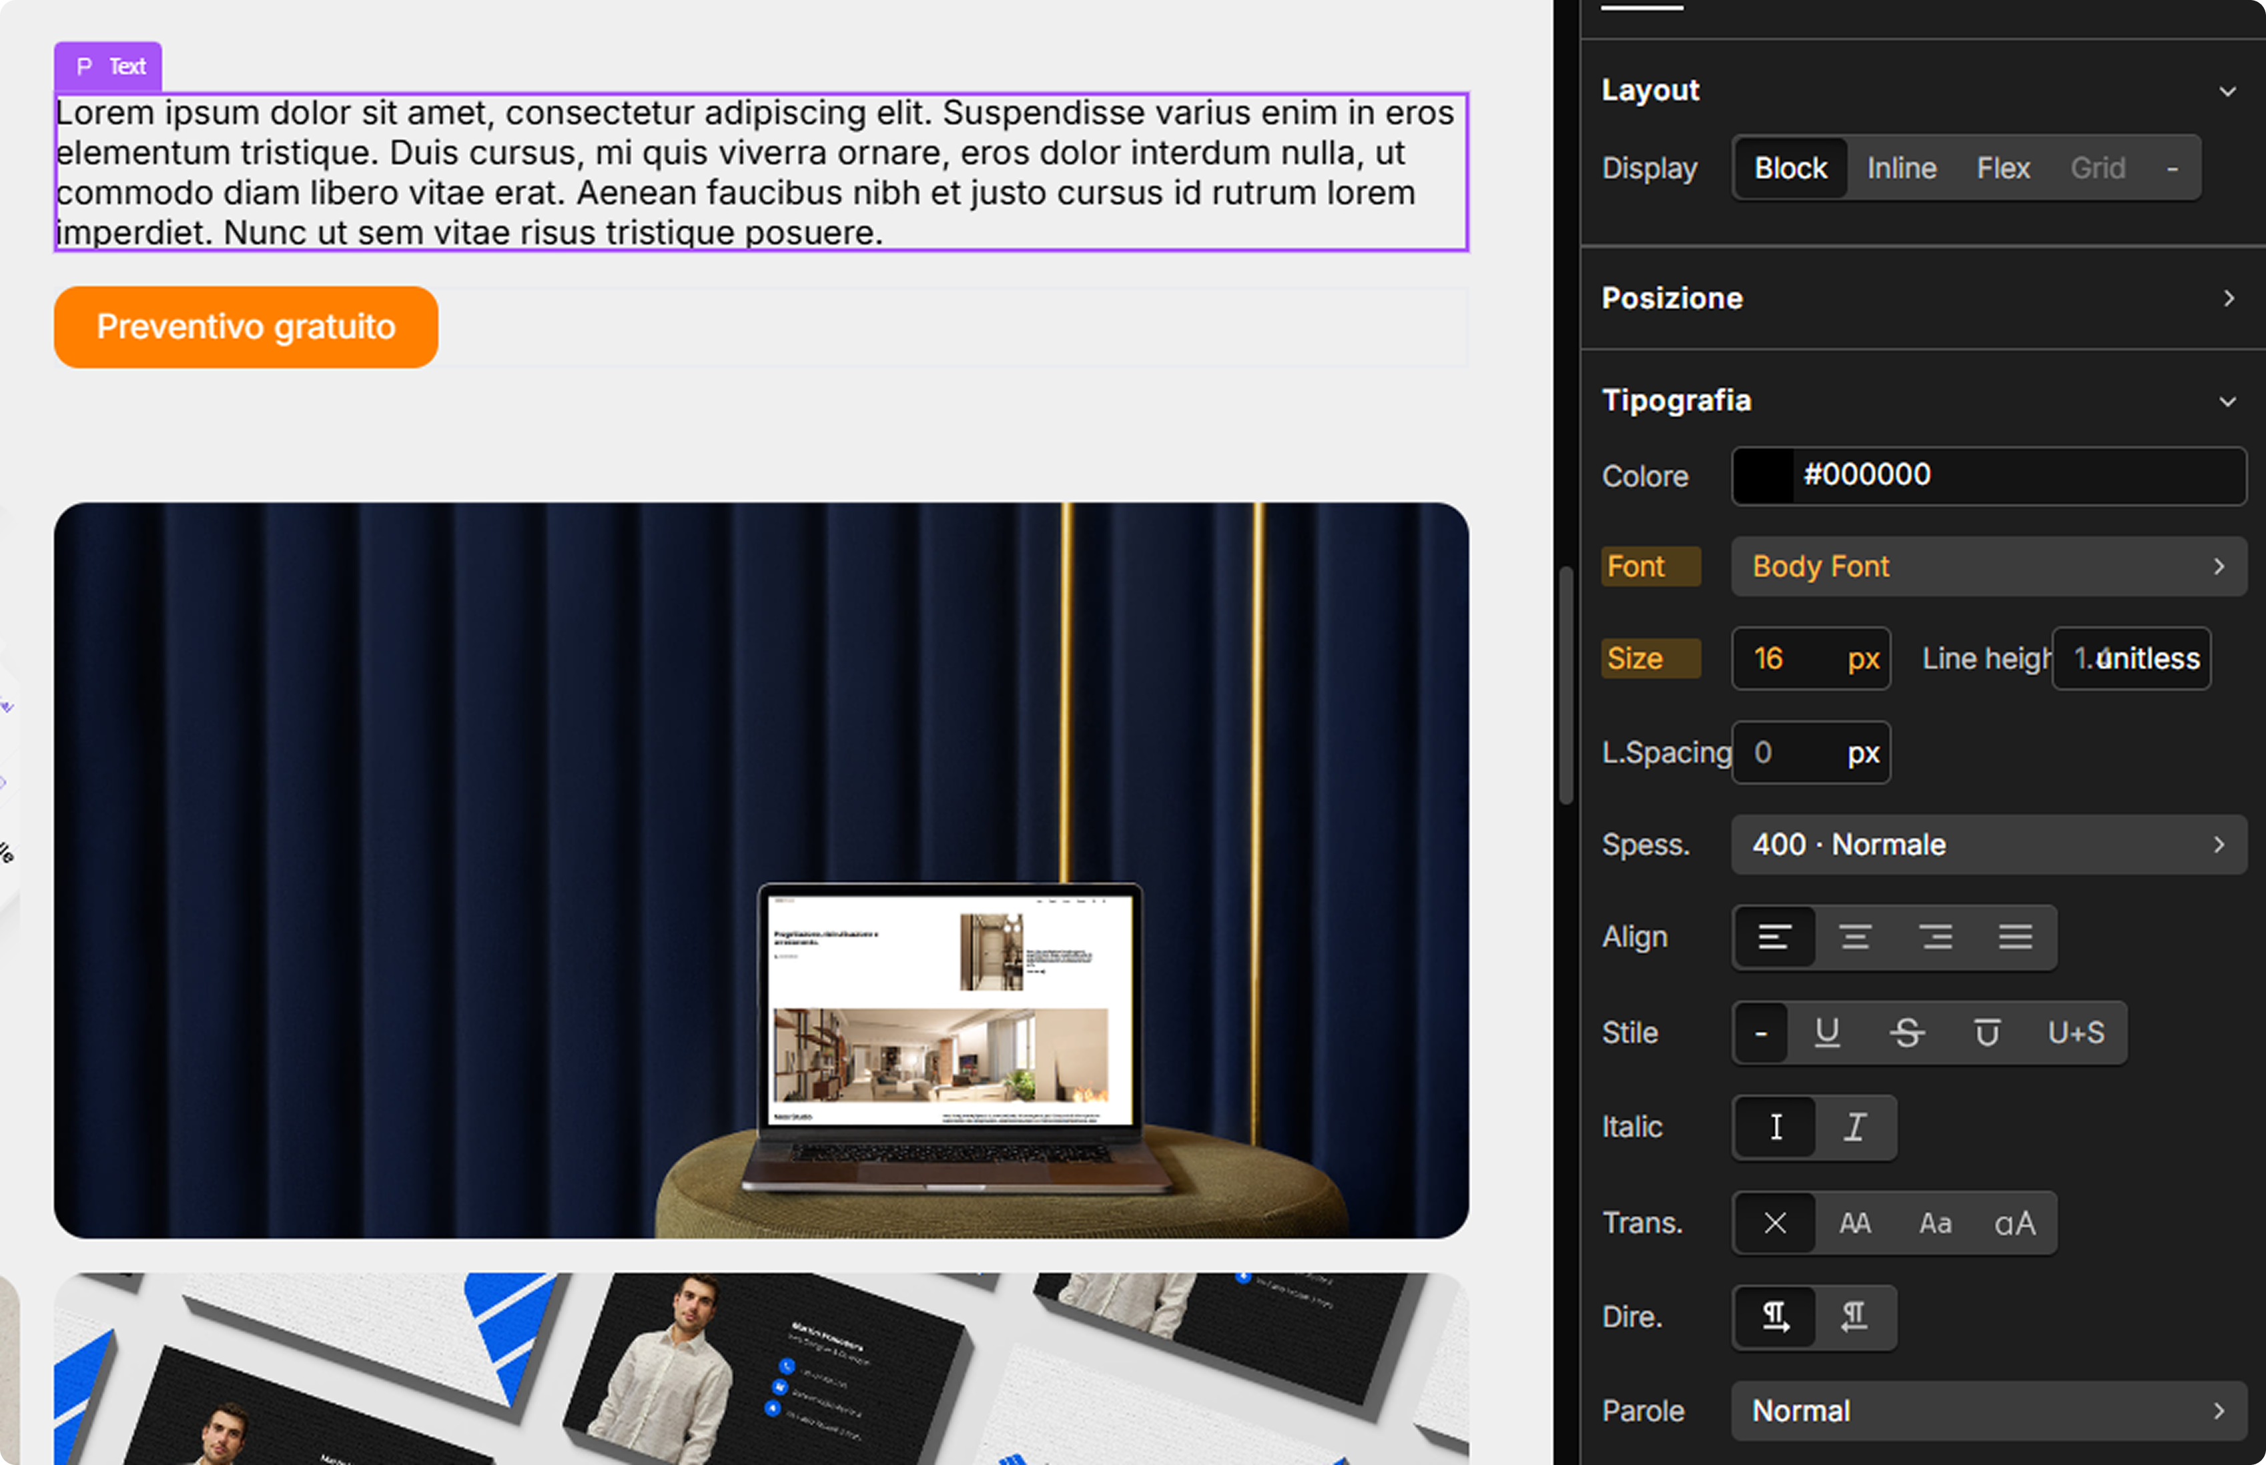
Task: Click the L.Spacing label
Action: point(1667,753)
